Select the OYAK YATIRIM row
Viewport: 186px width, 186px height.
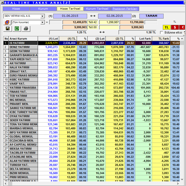tap(92, 116)
